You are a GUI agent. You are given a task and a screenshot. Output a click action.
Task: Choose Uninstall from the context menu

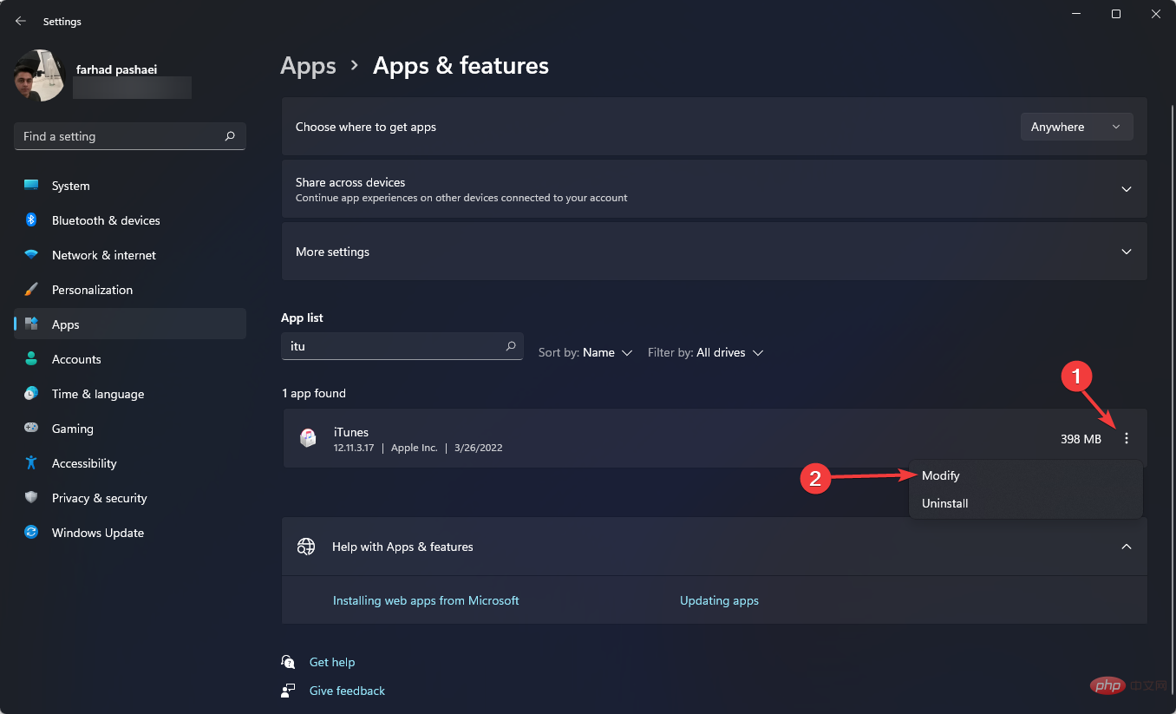[944, 503]
